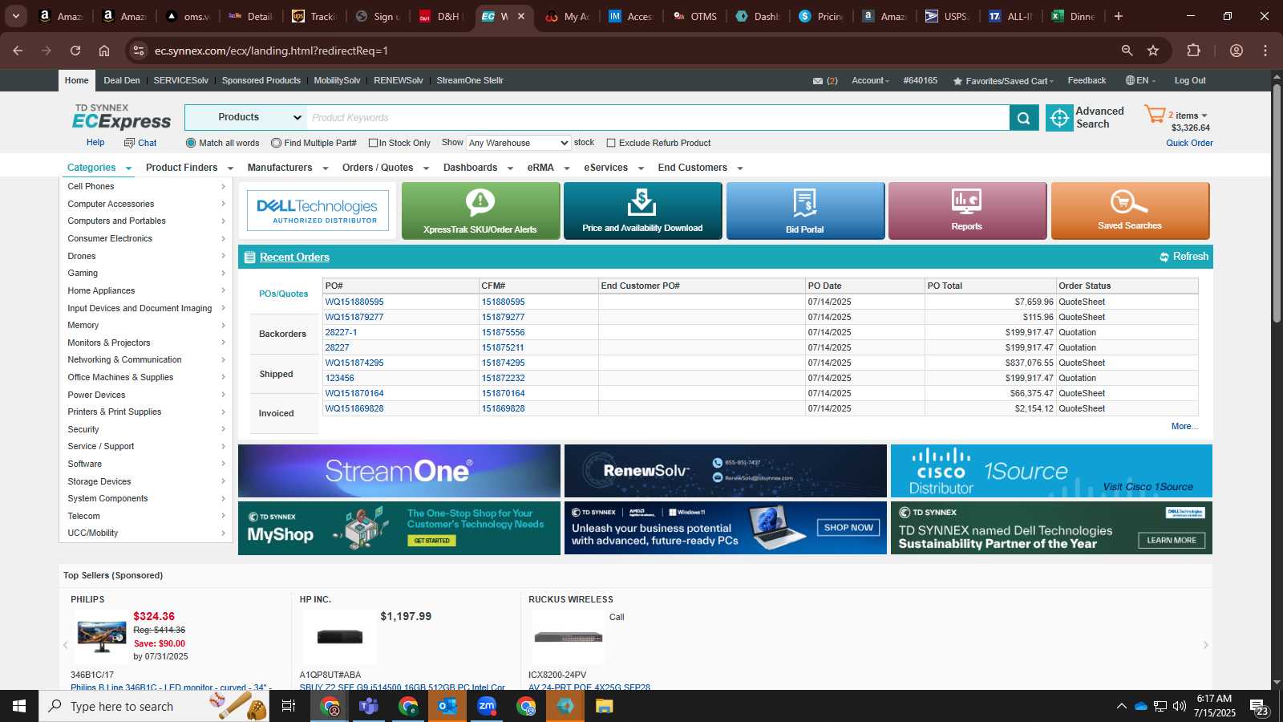
Task: Select Match all words radio button
Action: 191,143
